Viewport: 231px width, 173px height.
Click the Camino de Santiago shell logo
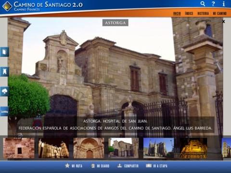pyautogui.click(x=7, y=6)
